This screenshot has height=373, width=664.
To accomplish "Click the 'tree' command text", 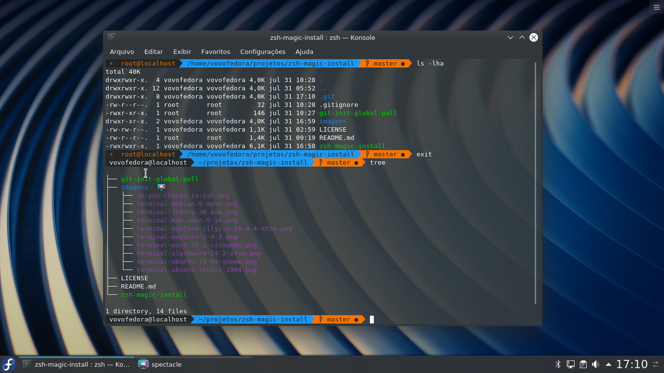I will tap(378, 162).
